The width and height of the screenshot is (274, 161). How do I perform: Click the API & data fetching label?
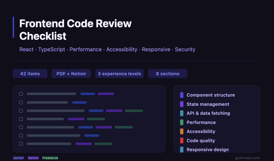[x=208, y=113]
